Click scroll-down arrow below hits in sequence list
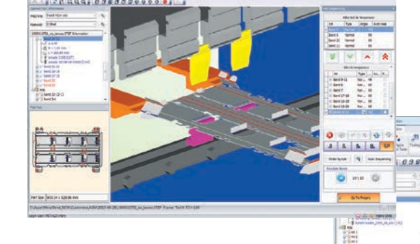The height and width of the screenshot is (244, 420). coord(391,116)
